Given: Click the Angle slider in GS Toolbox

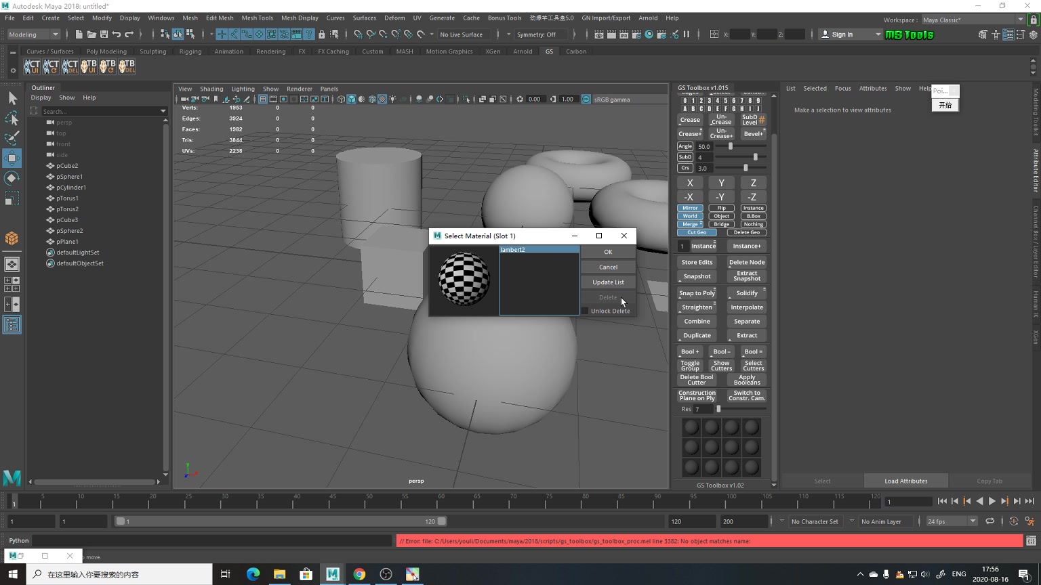Looking at the screenshot, I should (731, 146).
